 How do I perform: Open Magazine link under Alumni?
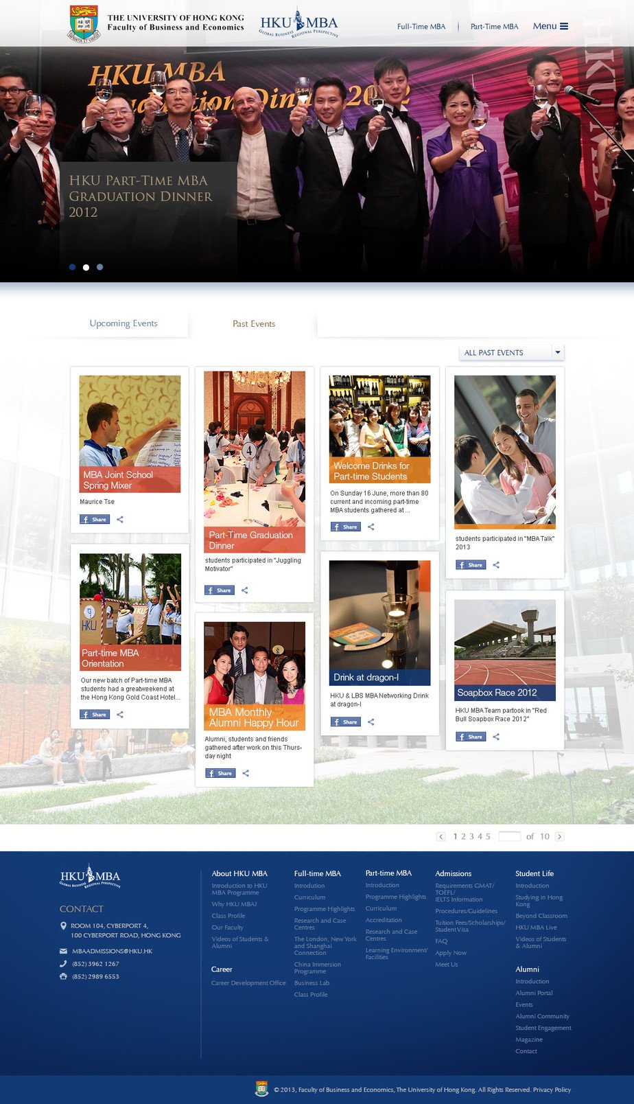tap(529, 1039)
